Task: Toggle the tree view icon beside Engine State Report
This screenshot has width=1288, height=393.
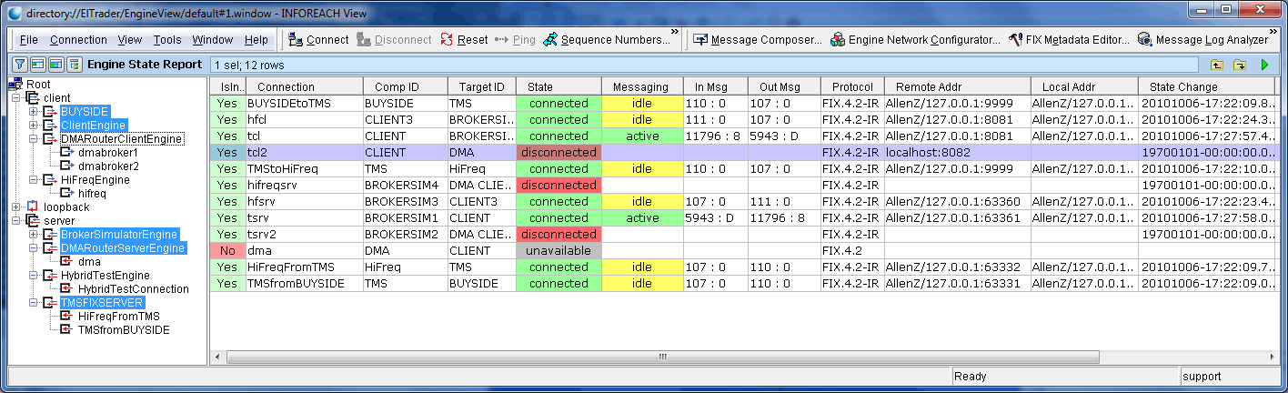Action: pos(74,65)
